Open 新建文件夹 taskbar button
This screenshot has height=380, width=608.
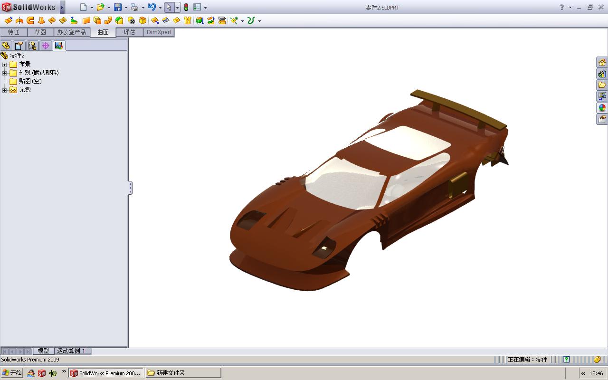pos(183,373)
